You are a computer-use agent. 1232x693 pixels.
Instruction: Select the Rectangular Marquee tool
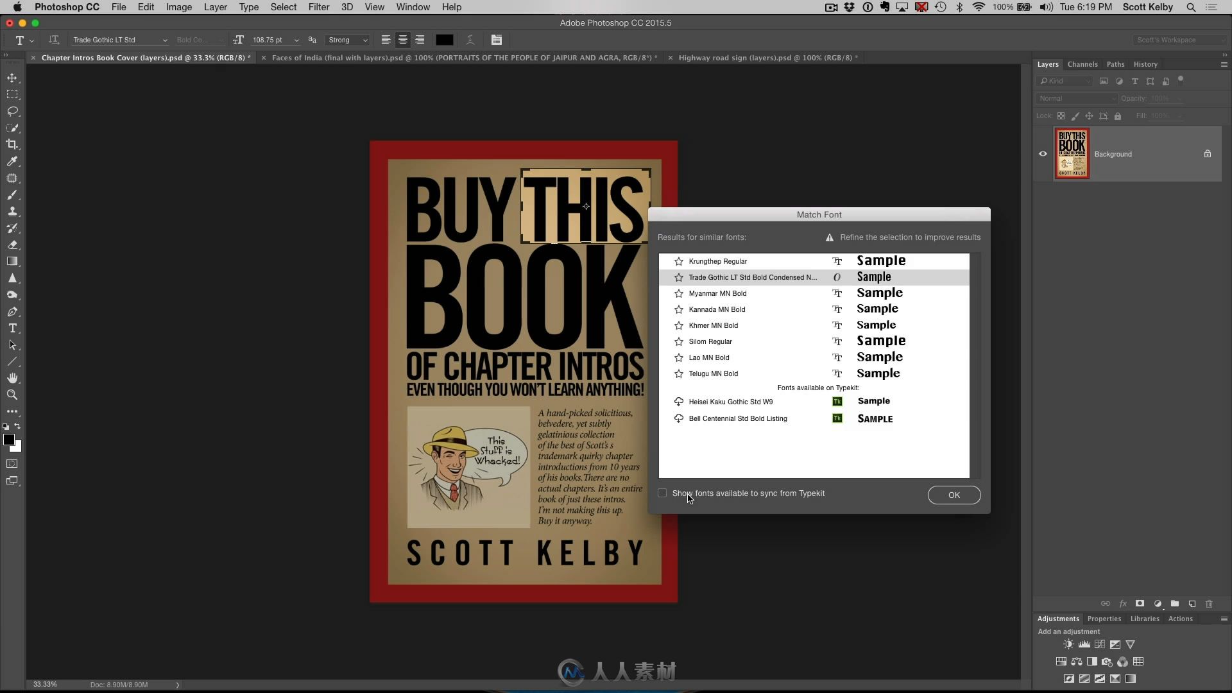tap(12, 94)
